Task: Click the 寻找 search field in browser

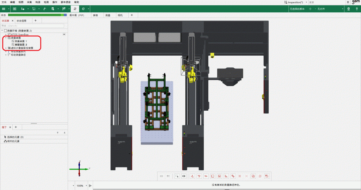Action: pos(32,26)
